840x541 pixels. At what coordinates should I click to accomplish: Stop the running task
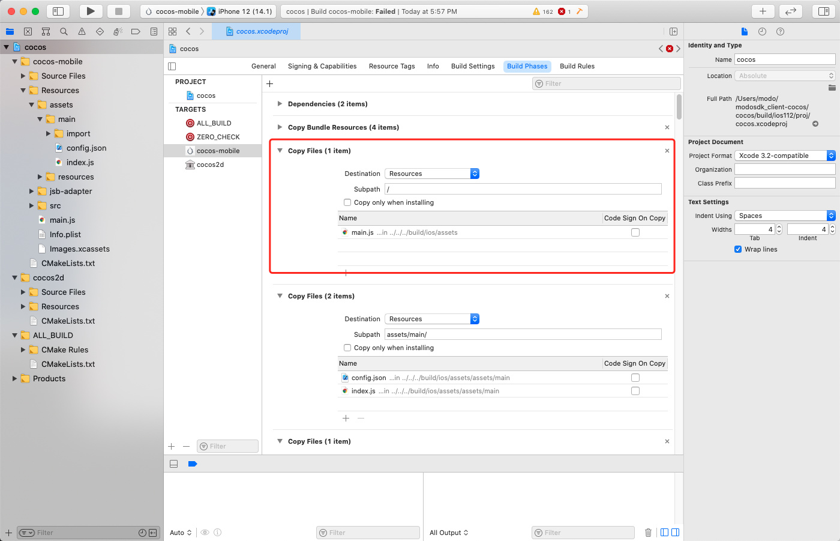119,11
